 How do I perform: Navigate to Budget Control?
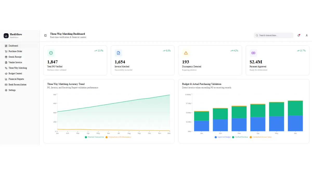tap(15, 74)
